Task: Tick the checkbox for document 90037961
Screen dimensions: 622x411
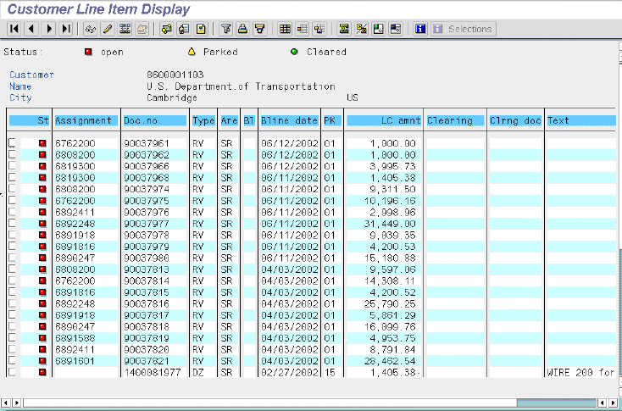Action: tap(12, 143)
